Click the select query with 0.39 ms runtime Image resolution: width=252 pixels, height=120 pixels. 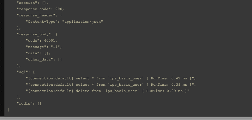coord(111,85)
